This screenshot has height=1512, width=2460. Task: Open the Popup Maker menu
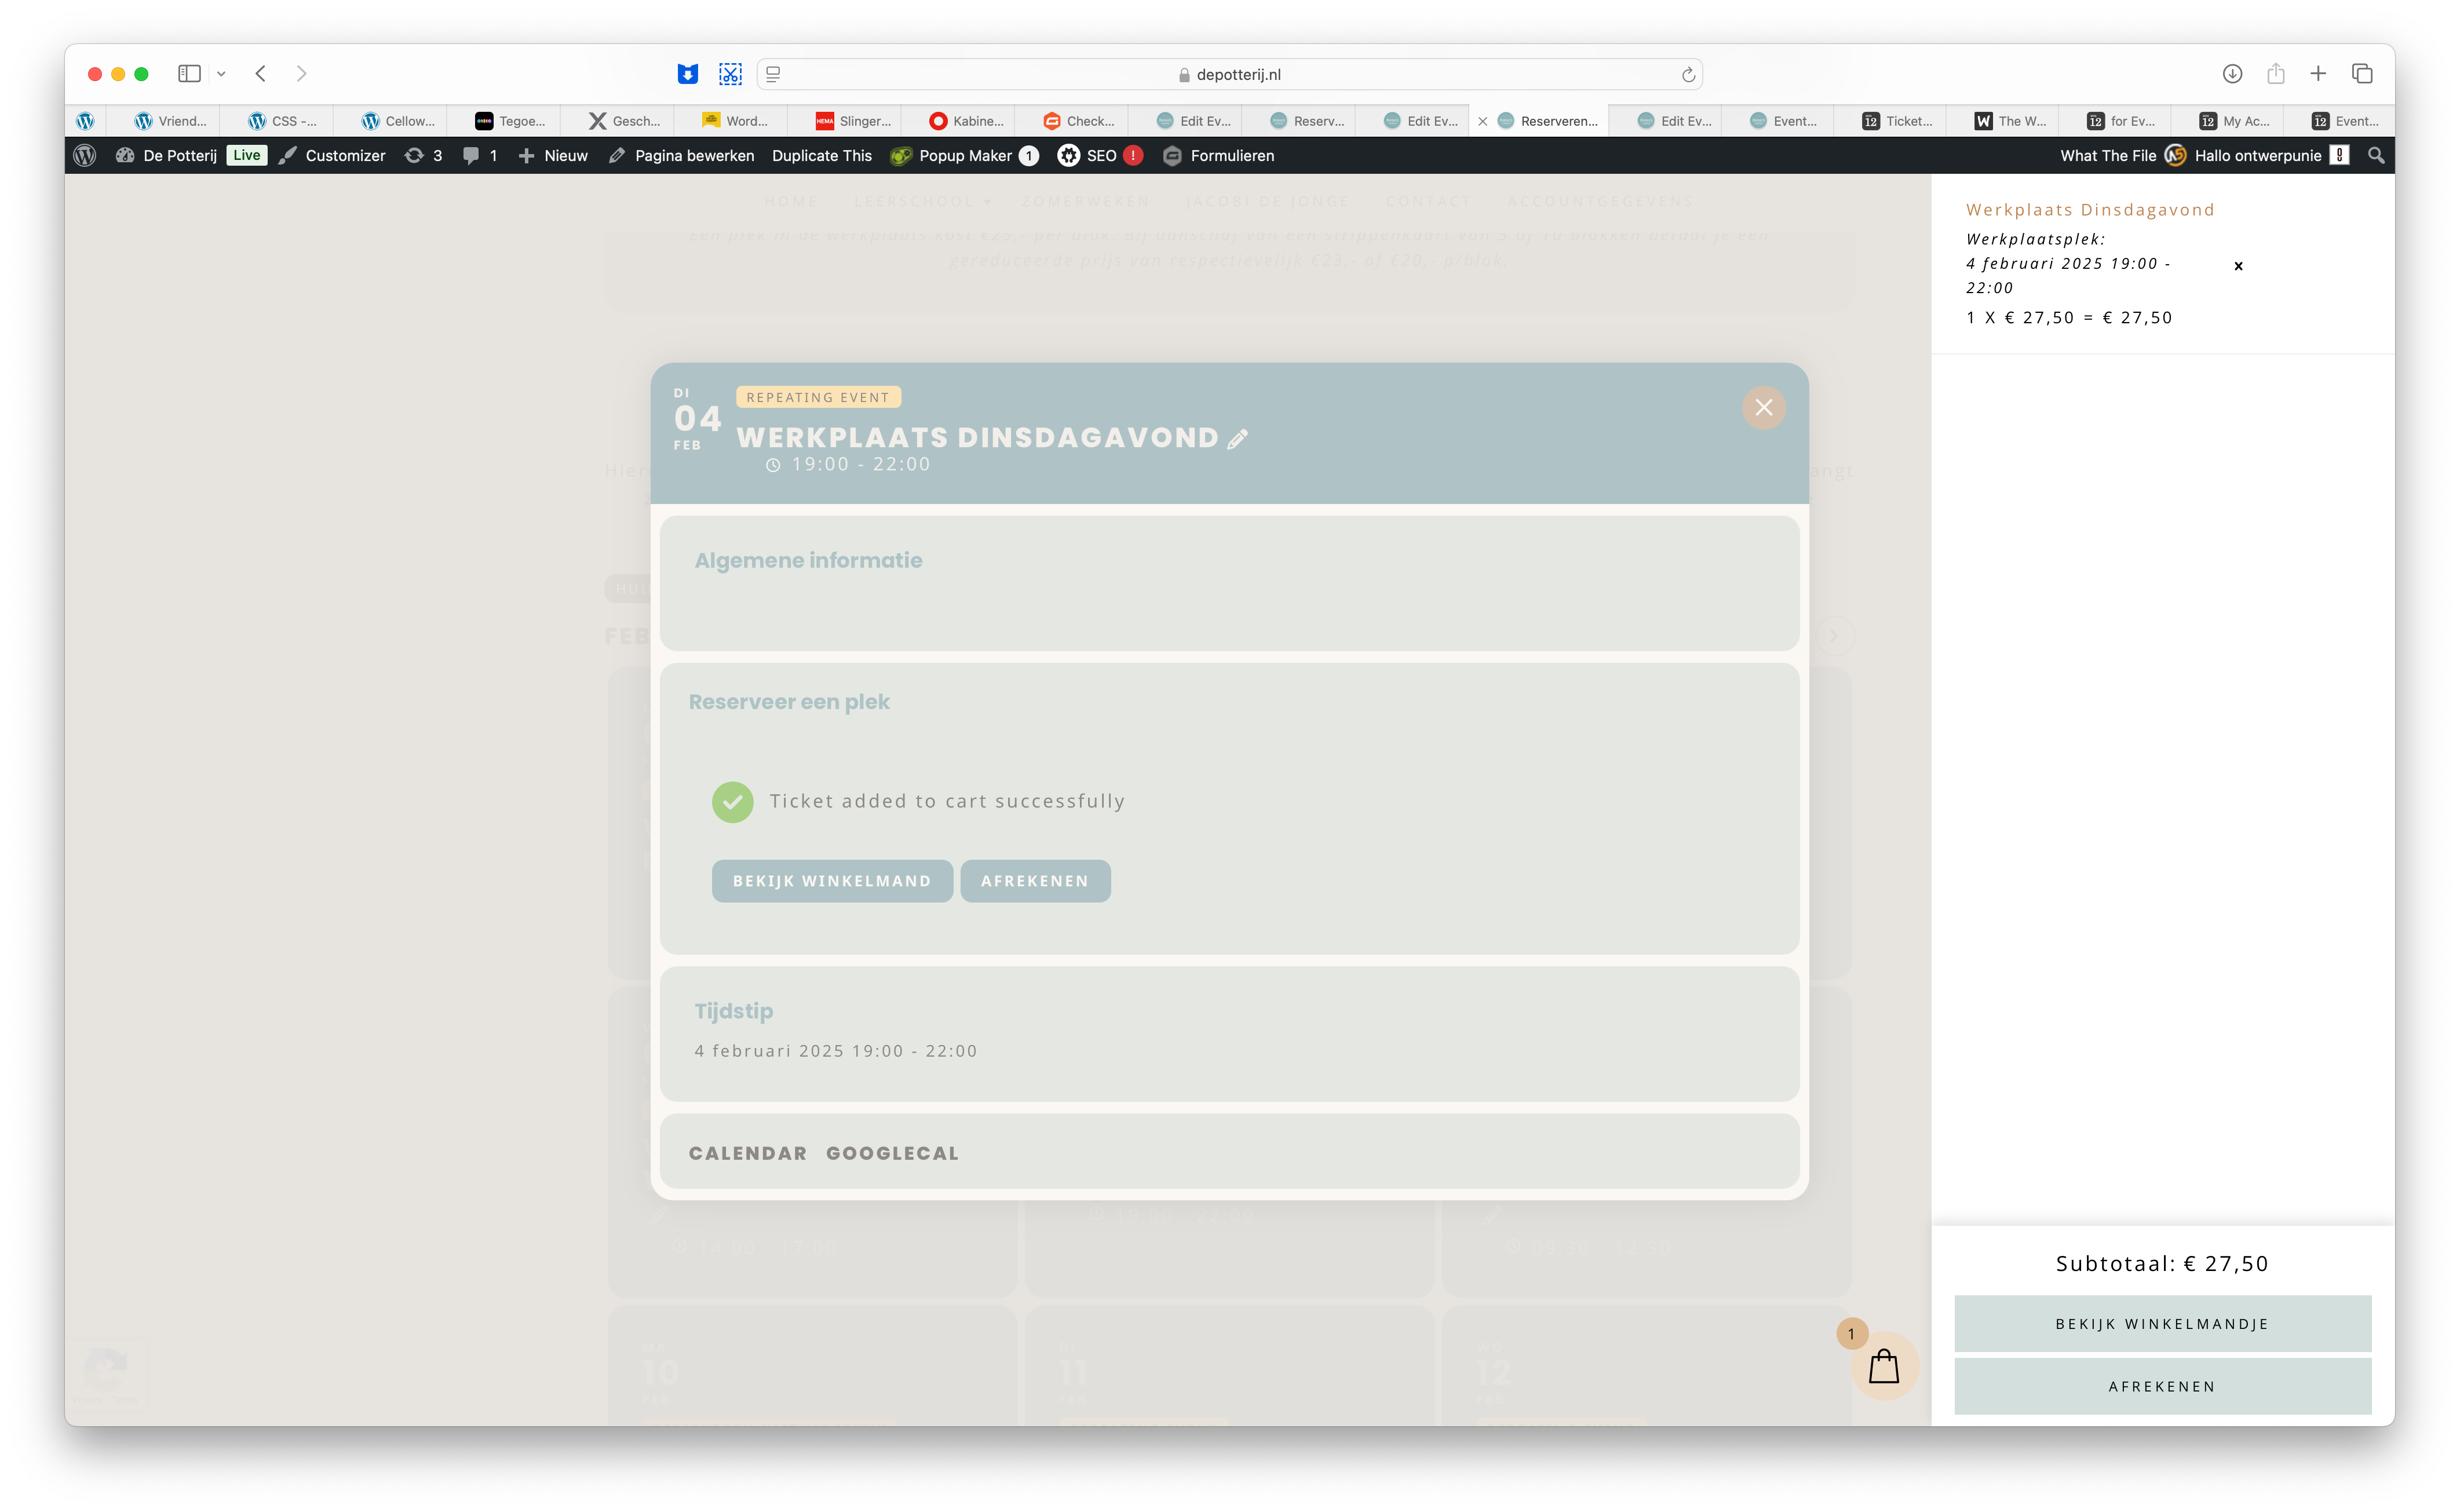pos(964,155)
